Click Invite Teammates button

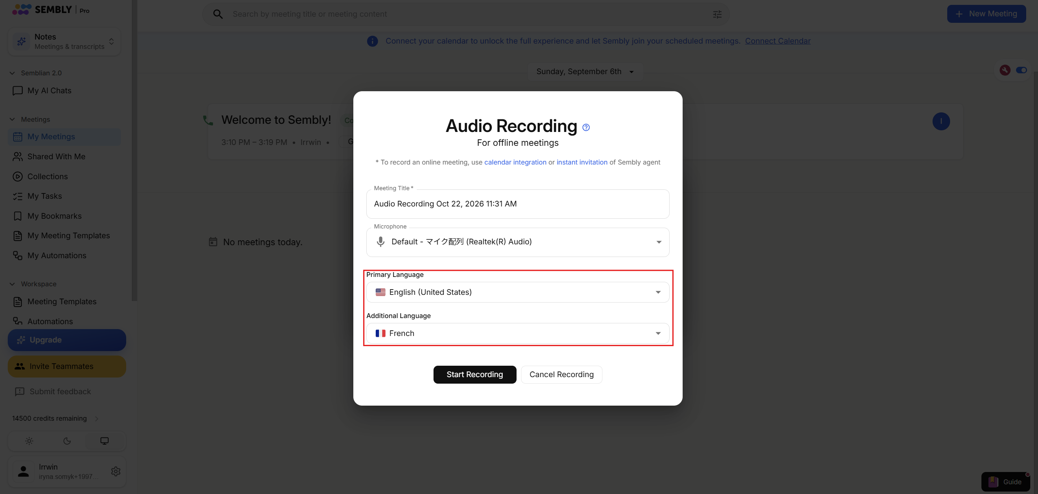[x=67, y=367]
